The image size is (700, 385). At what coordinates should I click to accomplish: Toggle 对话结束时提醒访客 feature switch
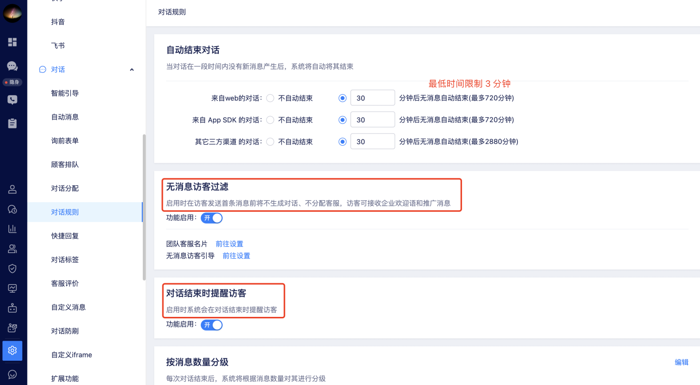pos(211,325)
